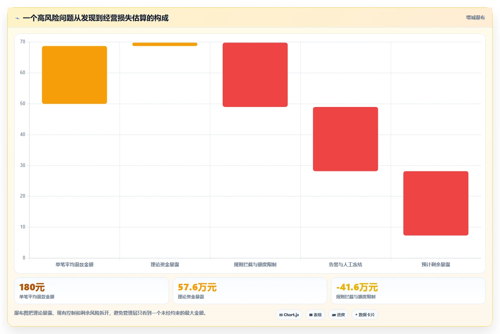
Task: Click the 单笔平均退款金额 axis label
Action: pos(74,265)
